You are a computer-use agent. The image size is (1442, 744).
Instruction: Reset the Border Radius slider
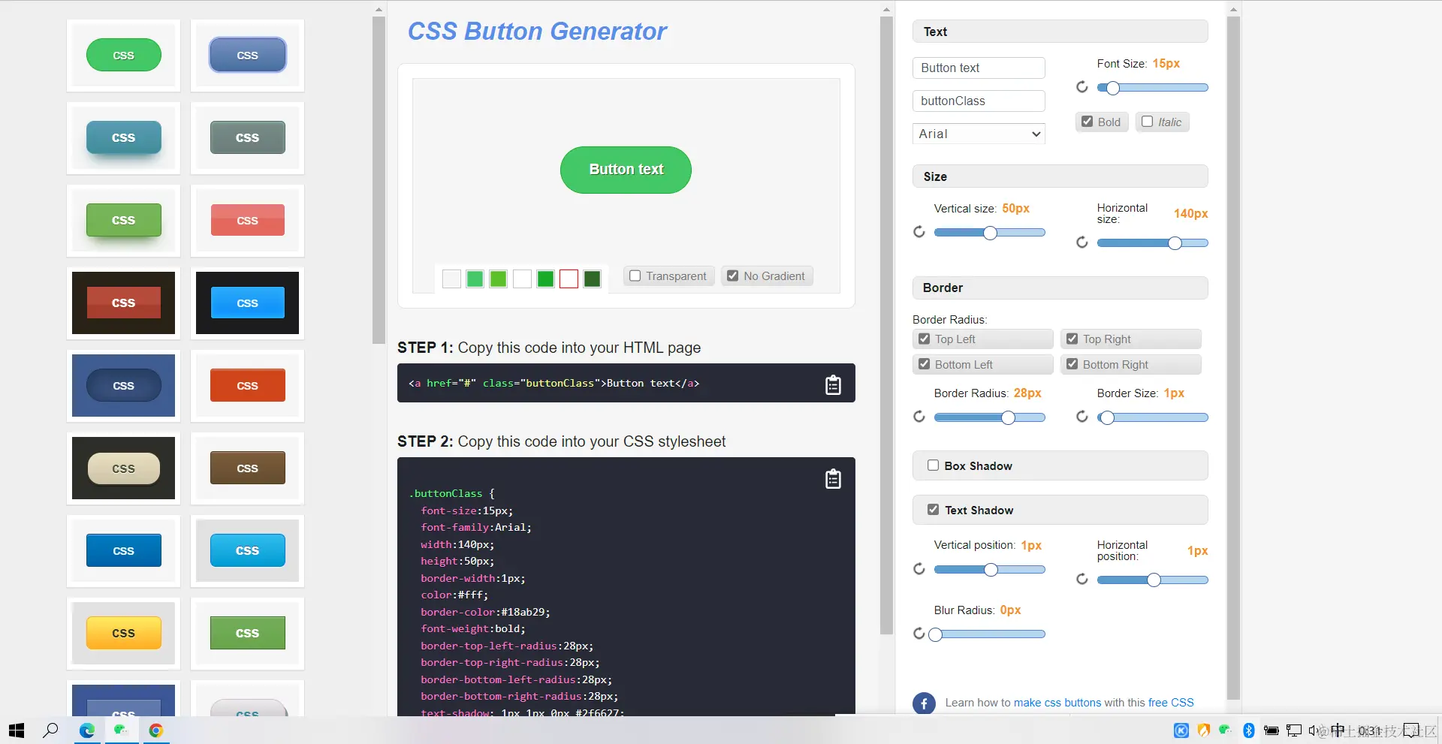click(x=919, y=417)
